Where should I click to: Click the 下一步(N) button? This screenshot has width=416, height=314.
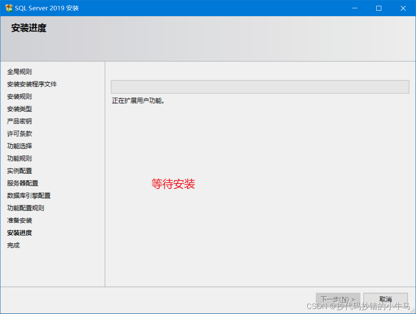[x=338, y=300]
